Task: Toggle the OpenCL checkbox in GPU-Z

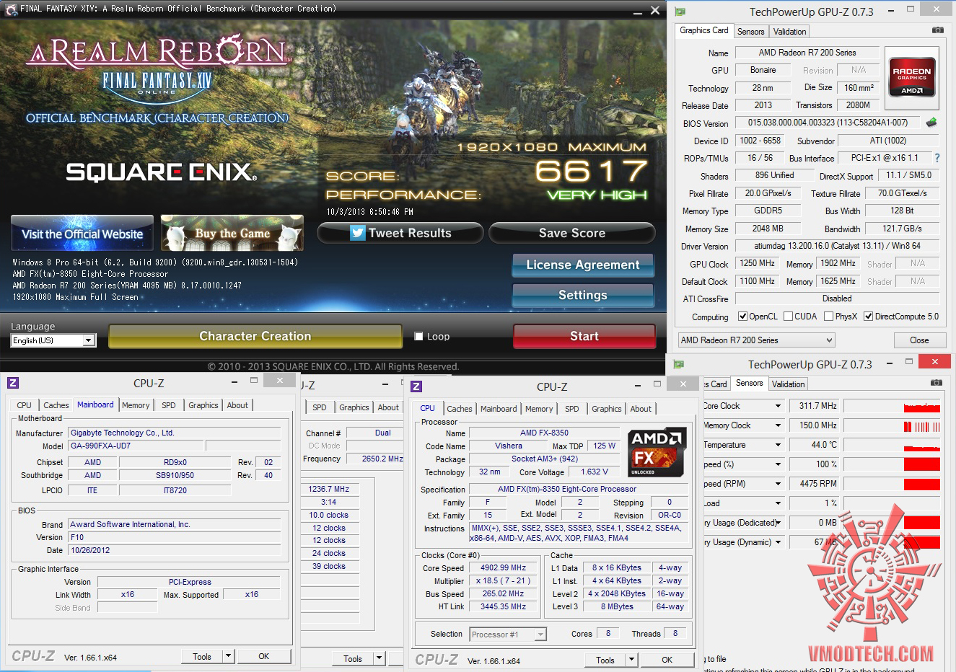Action: coord(742,316)
